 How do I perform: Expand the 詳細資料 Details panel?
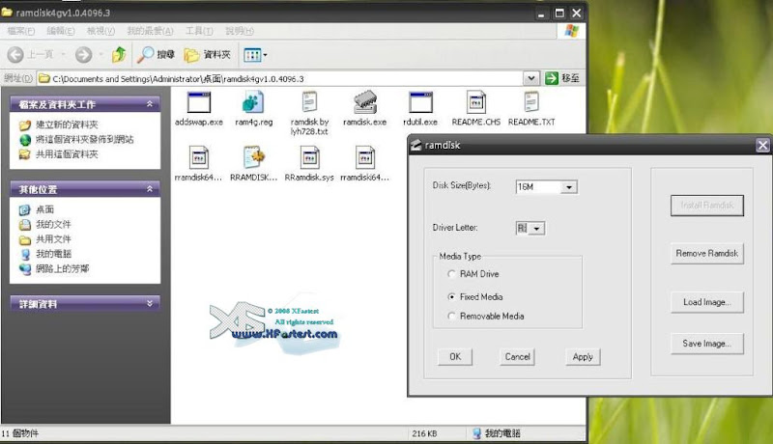point(150,304)
